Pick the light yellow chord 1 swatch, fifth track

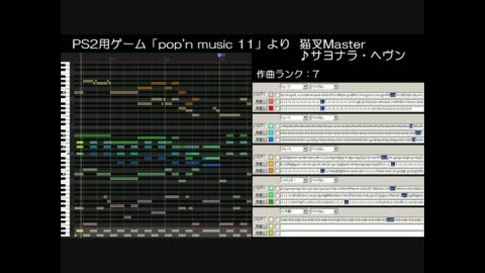pos(271,226)
